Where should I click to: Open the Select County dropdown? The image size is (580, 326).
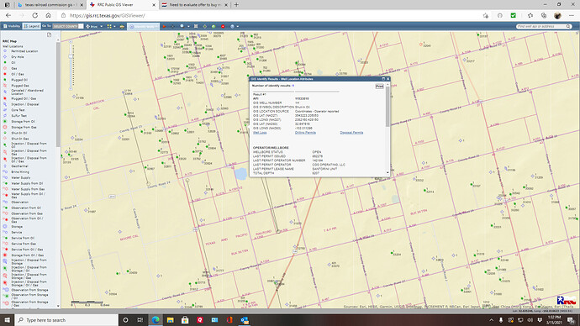point(68,26)
